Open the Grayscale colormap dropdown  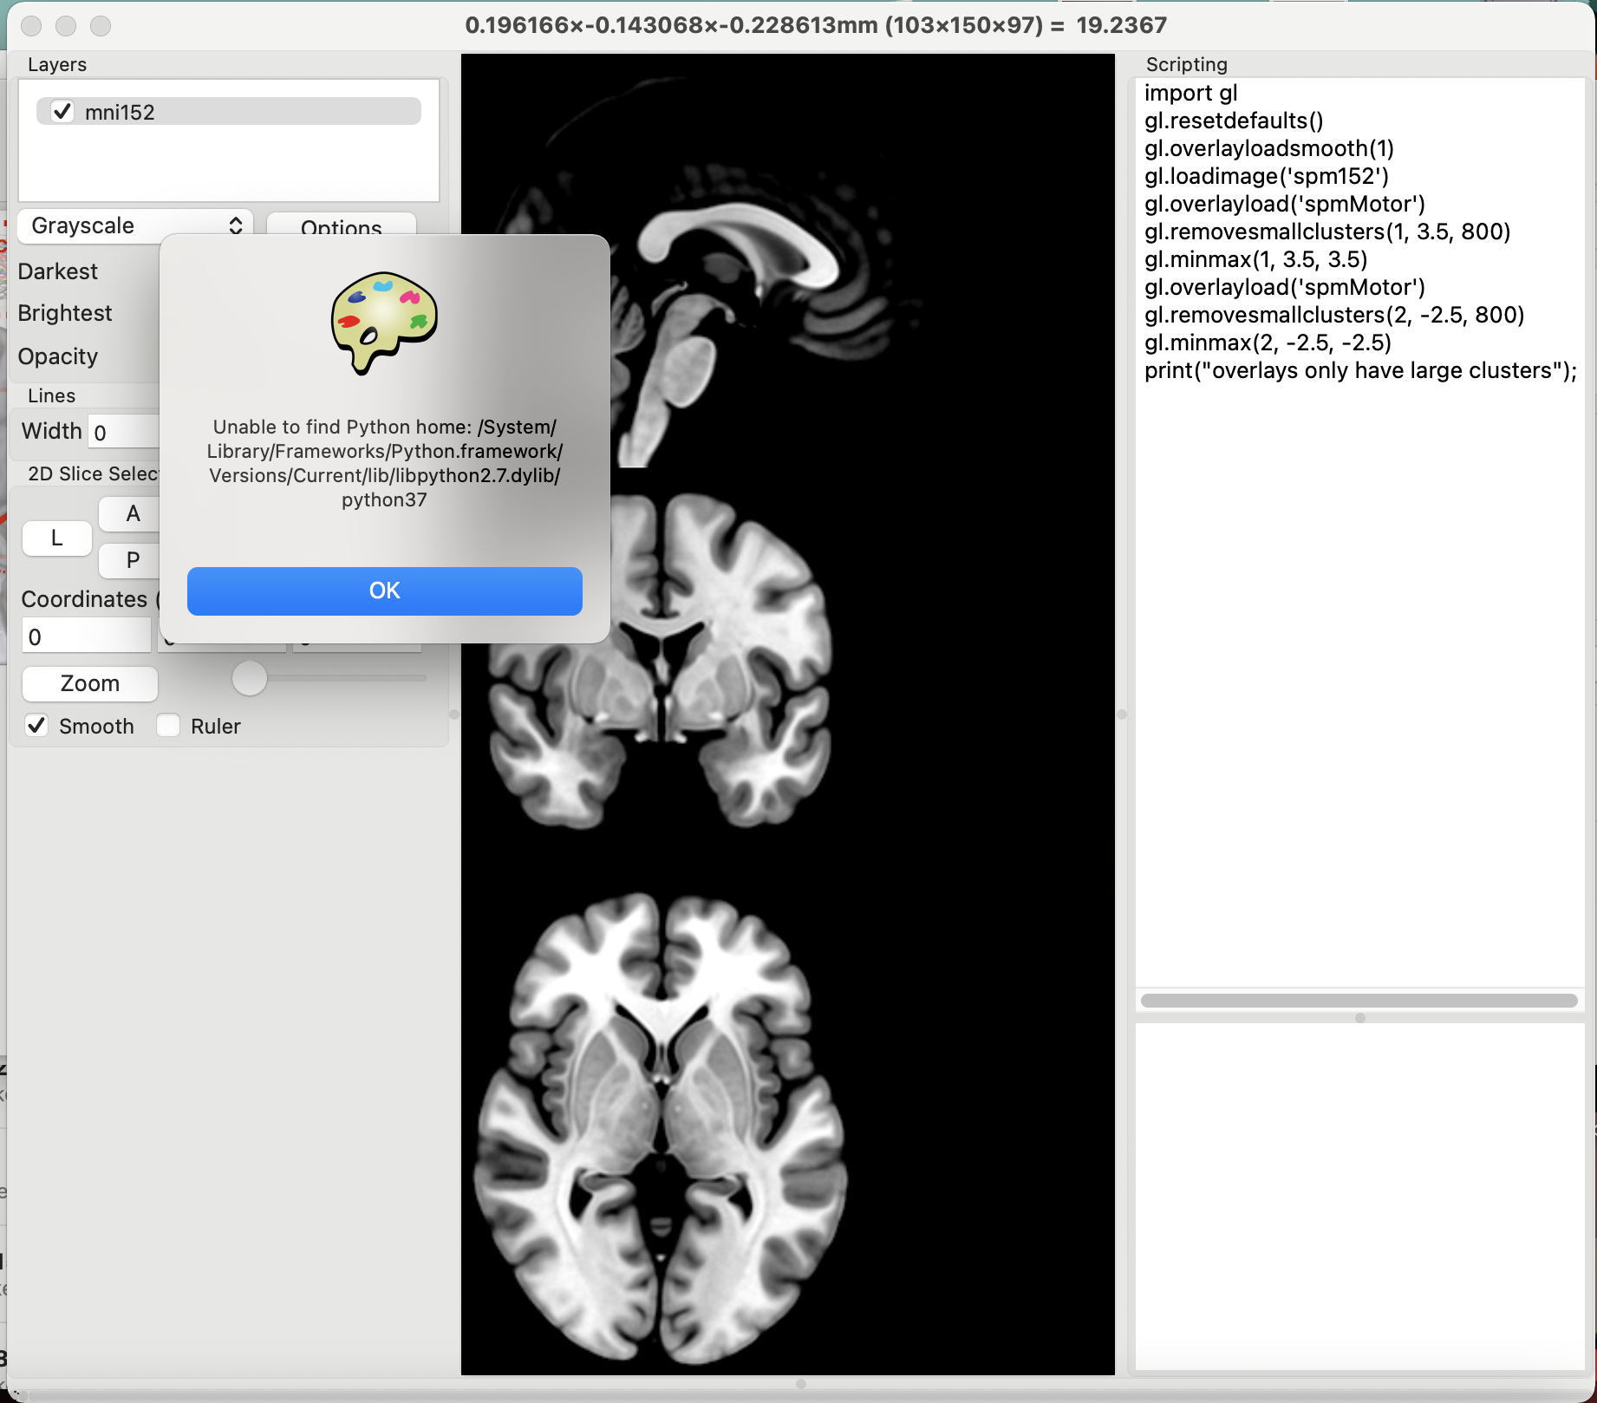[x=135, y=225]
